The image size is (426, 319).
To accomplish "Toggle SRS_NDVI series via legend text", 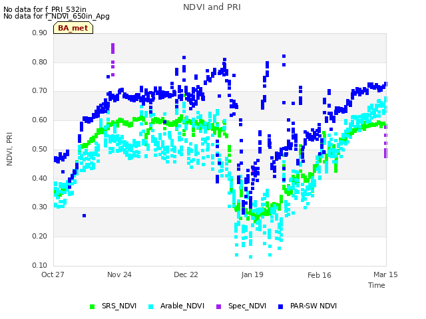I will click(x=119, y=306).
